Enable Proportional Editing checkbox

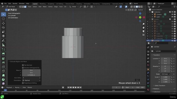(23, 83)
